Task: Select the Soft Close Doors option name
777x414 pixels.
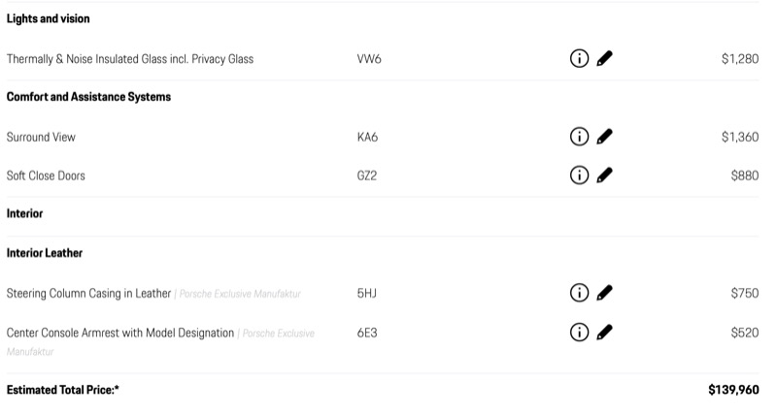Action: [46, 175]
